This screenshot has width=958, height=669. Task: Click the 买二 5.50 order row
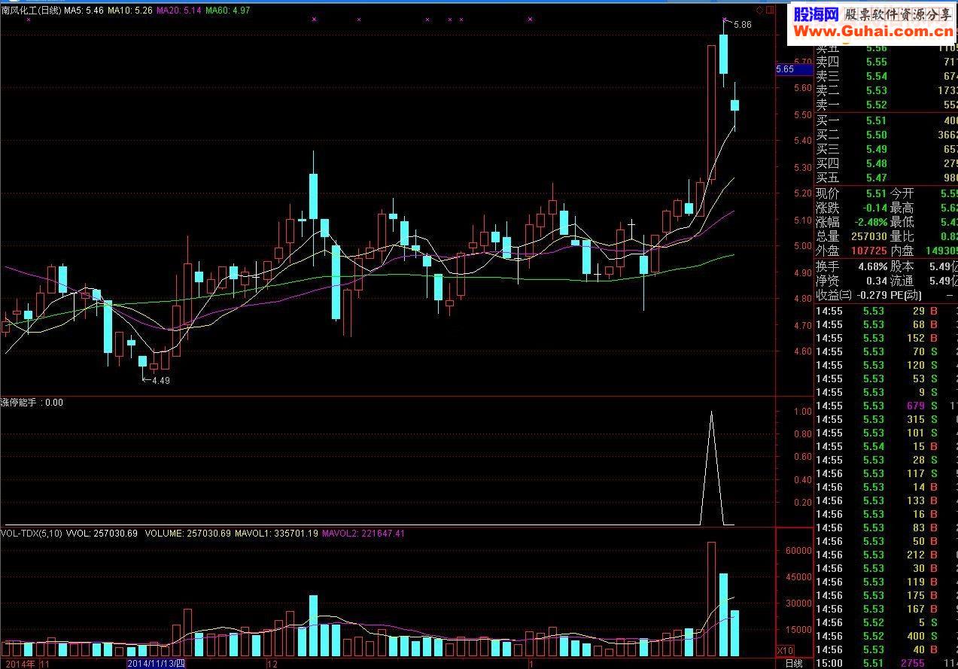point(886,135)
